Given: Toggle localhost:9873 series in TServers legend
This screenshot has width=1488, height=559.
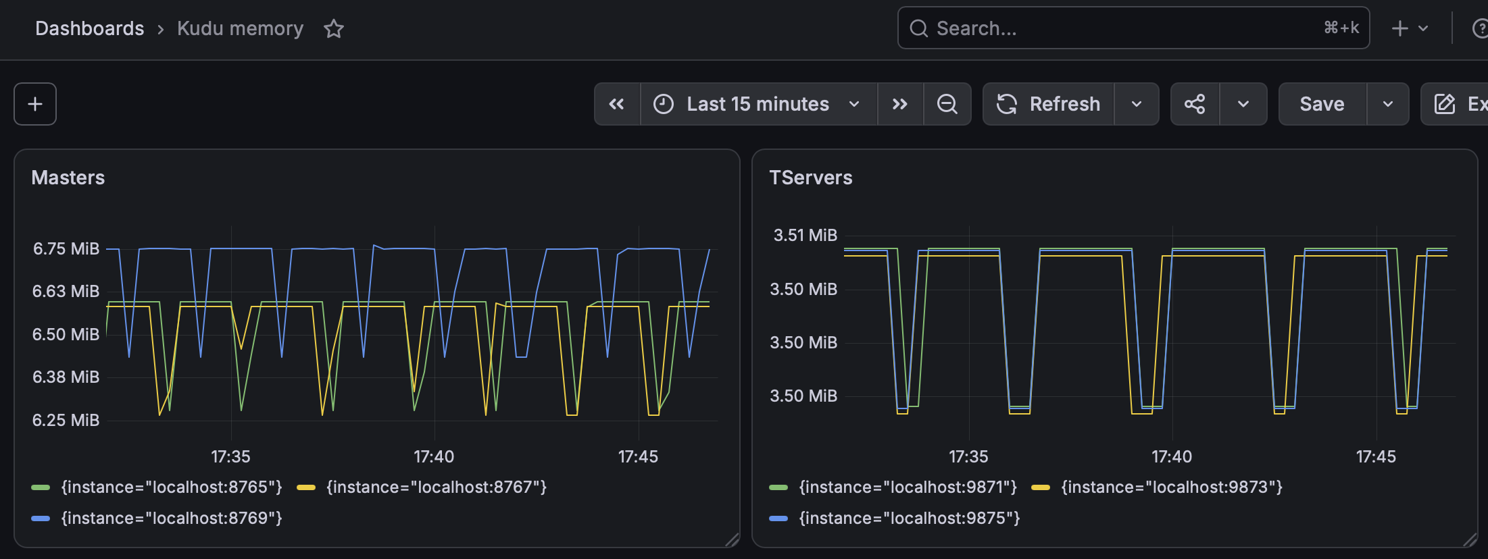Looking at the screenshot, I should [x=1172, y=487].
